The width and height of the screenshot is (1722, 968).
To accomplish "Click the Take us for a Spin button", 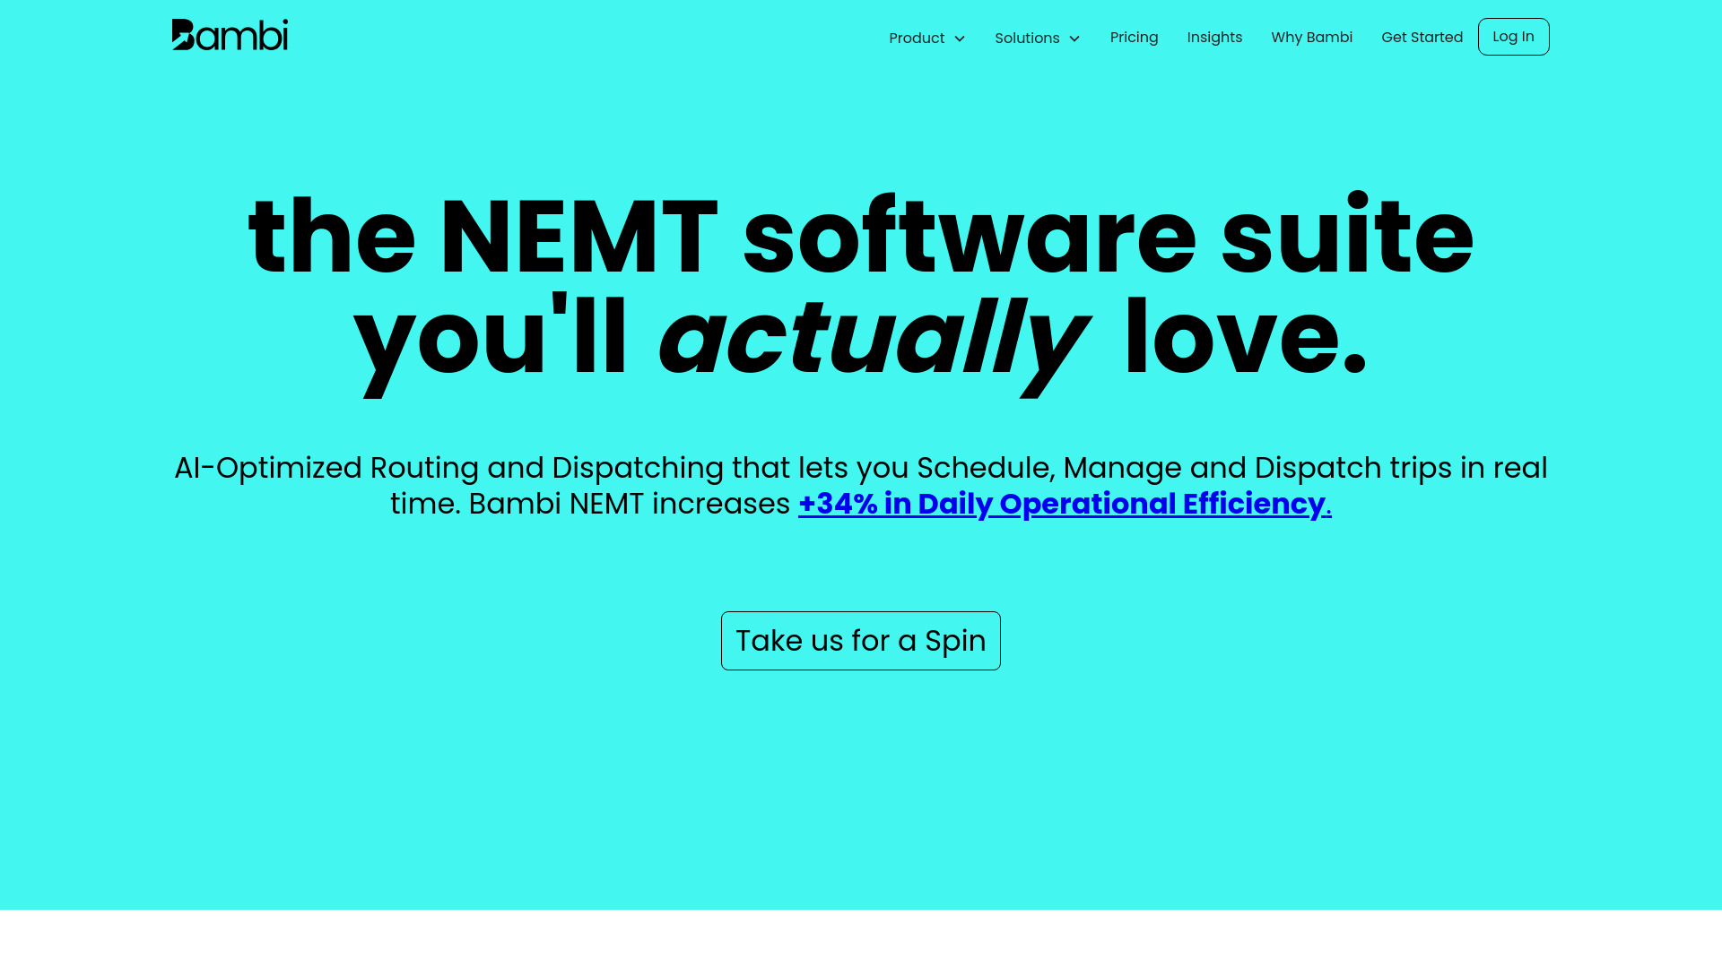I will click(x=861, y=641).
